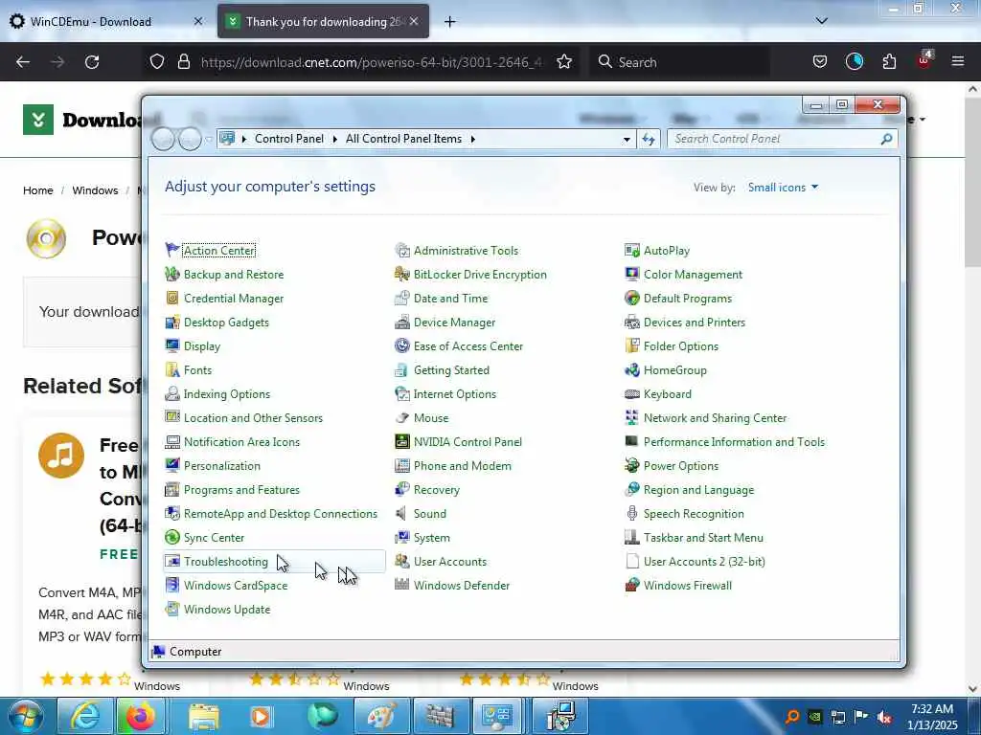
Task: Expand arrow after Control Panel breadcrumb
Action: point(334,139)
